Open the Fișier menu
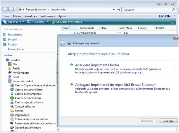The height and width of the screenshot is (133, 179). pos(7,16)
